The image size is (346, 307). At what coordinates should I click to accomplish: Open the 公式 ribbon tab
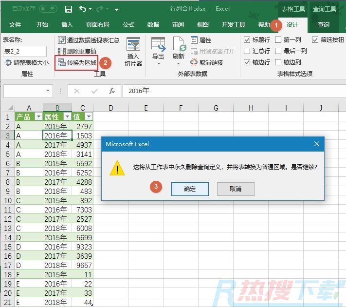pyautogui.click(x=128, y=24)
